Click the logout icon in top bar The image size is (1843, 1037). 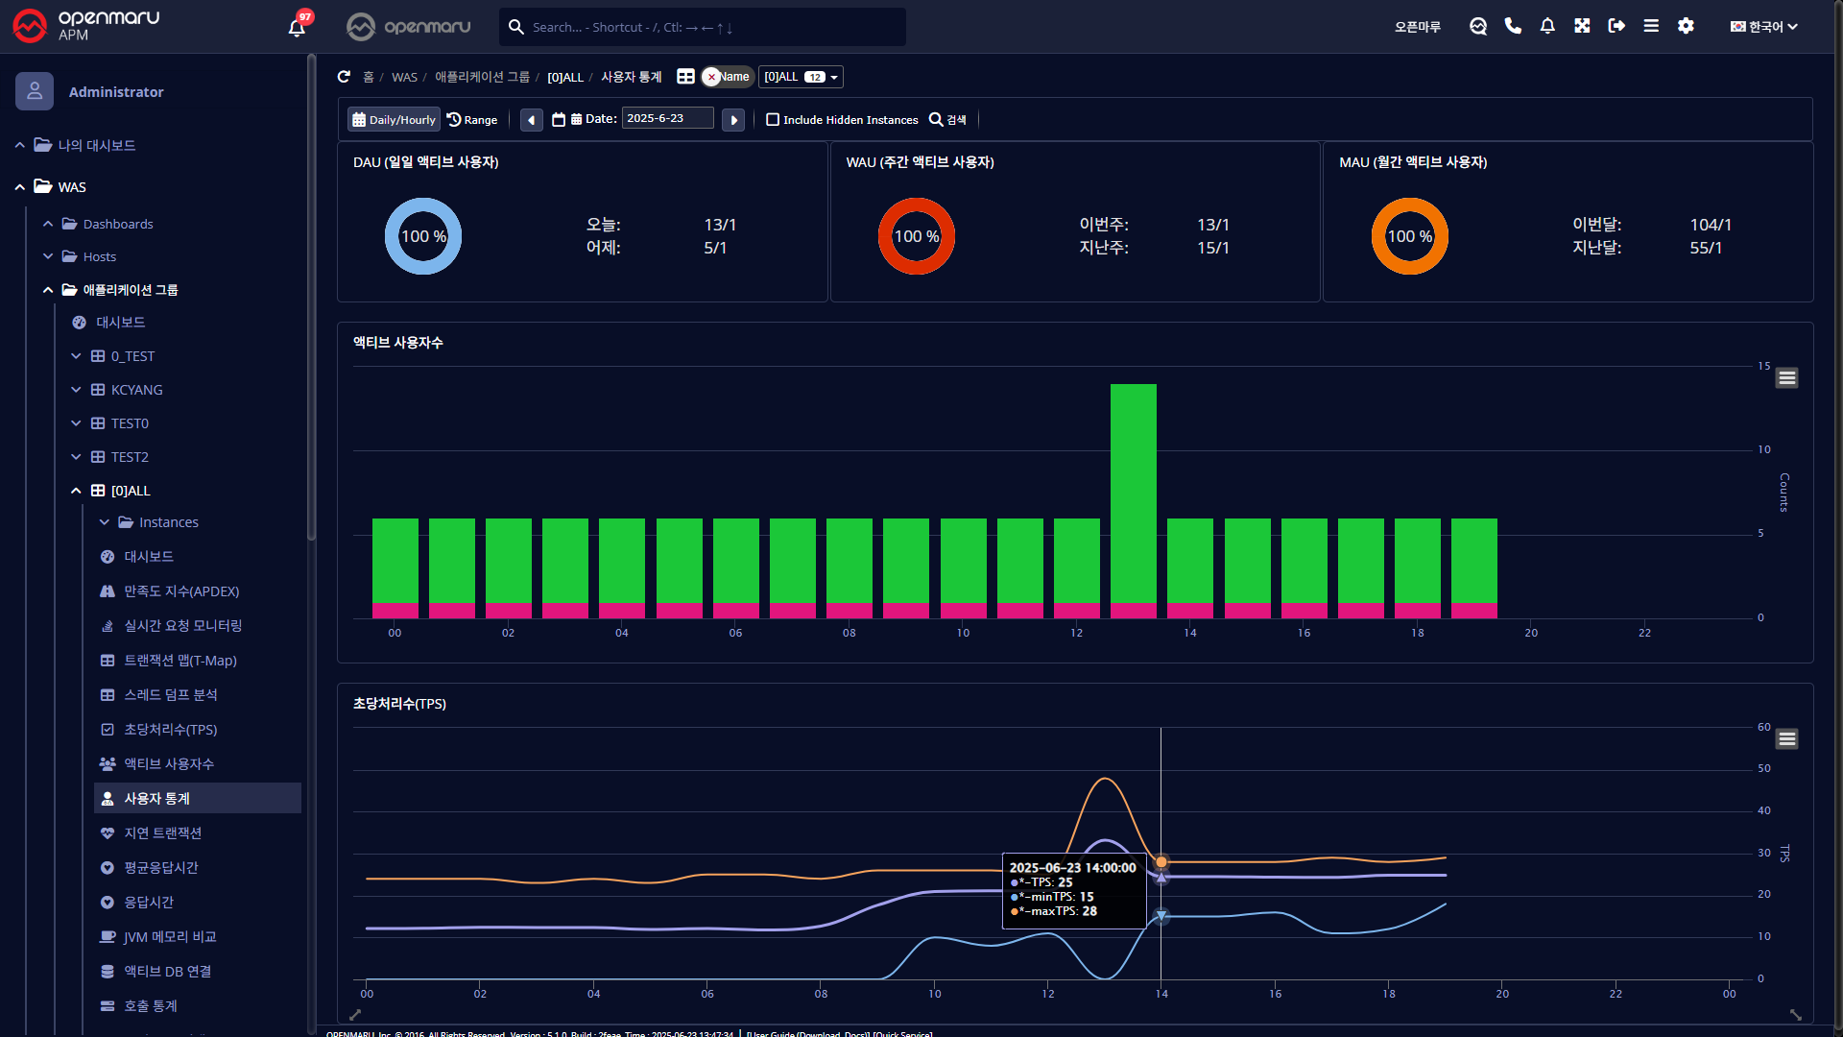(x=1616, y=26)
